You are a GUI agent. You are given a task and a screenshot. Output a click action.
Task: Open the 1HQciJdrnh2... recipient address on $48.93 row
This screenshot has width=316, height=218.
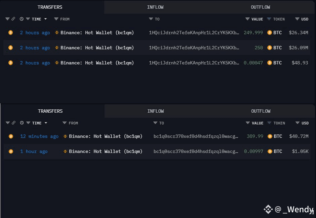[x=194, y=63]
